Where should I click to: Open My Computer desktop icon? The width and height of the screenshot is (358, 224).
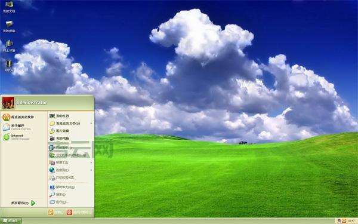tap(9, 26)
